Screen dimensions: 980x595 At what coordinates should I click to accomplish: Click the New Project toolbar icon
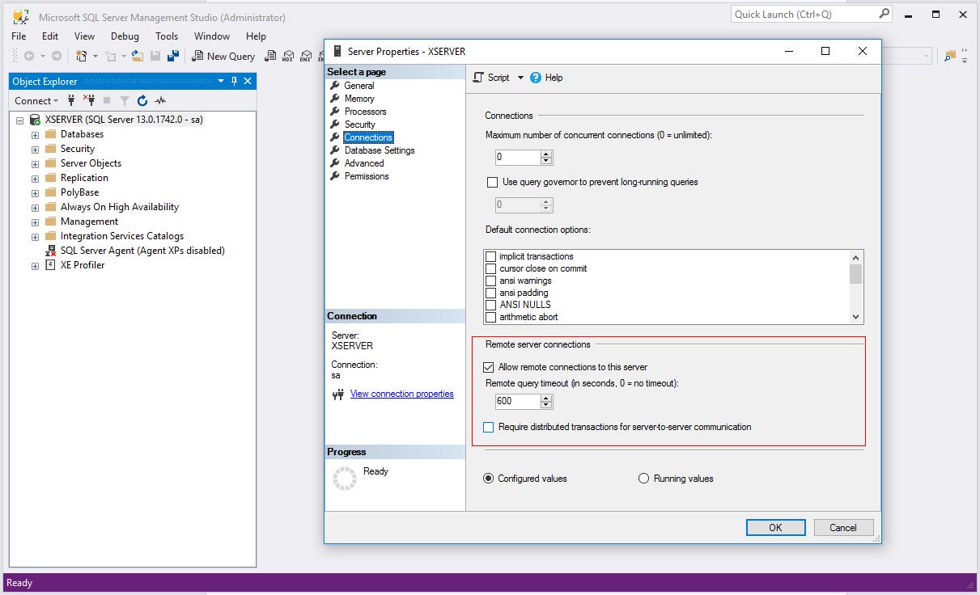(81, 56)
